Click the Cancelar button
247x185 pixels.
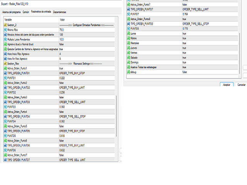click(241, 85)
